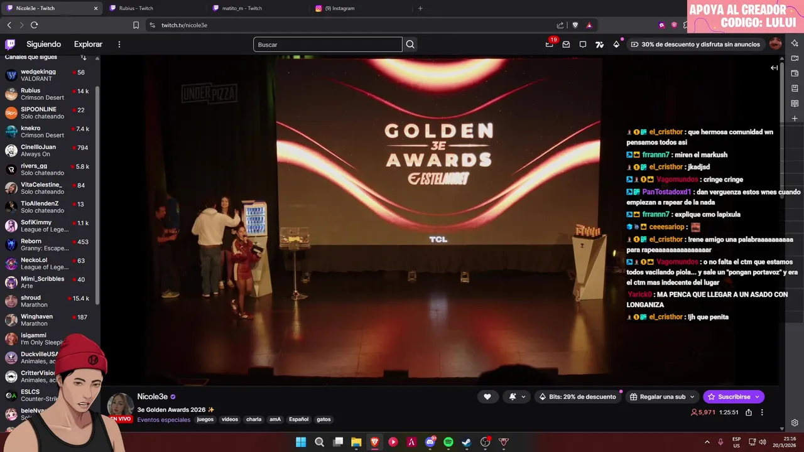Bookmark this page in address bar
The width and height of the screenshot is (804, 452).
click(x=136, y=25)
